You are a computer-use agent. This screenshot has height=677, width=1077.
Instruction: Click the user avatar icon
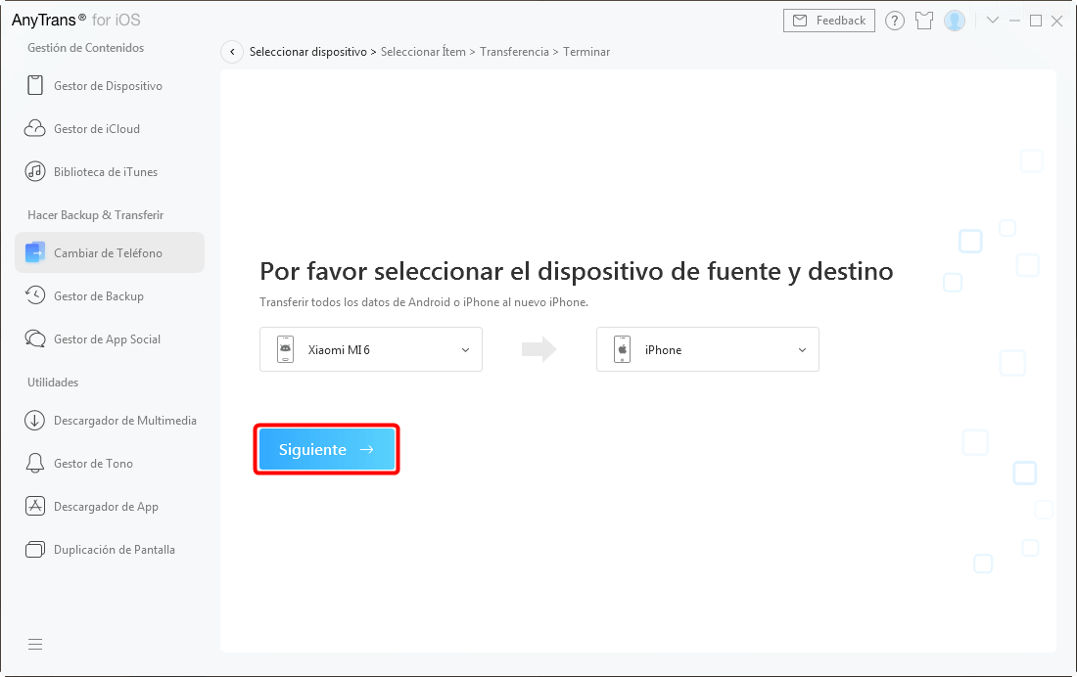click(955, 20)
